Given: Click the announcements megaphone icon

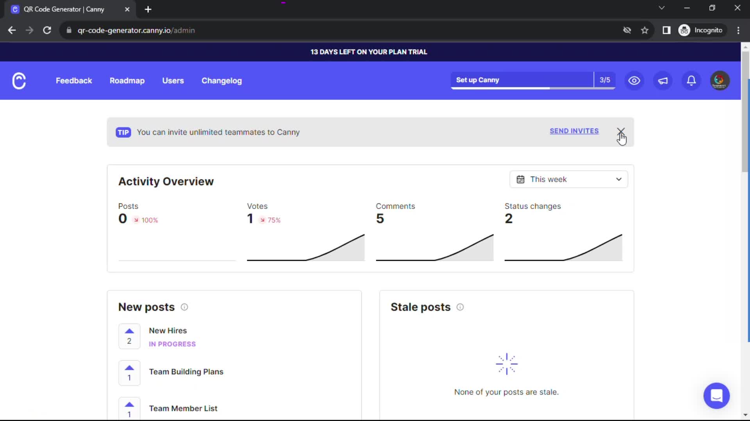Looking at the screenshot, I should pos(663,81).
